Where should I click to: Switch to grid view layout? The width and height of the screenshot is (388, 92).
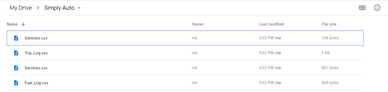tap(362, 8)
